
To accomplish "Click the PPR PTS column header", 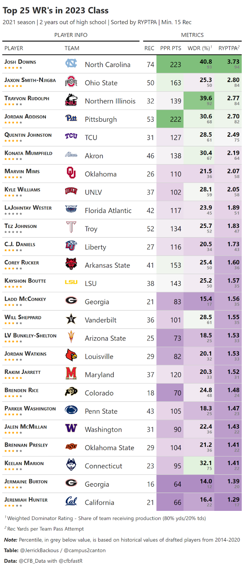I will (171, 48).
